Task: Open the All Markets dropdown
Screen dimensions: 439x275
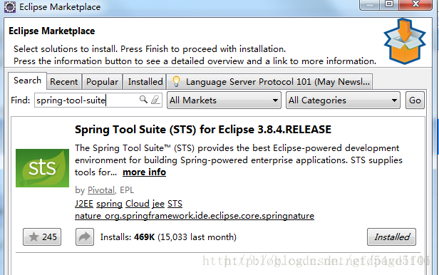Action: click(x=224, y=100)
